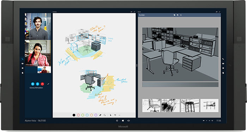247x132 pixels.
Task: Expand the whiteboard window to fullscreen
Action: 134,12
